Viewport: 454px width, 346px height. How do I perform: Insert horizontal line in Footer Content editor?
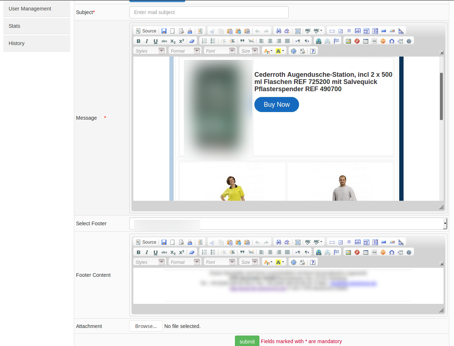point(374,252)
